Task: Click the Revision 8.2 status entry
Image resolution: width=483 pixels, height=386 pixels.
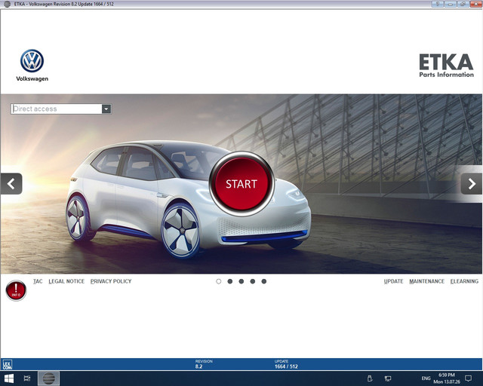Action: [204, 364]
